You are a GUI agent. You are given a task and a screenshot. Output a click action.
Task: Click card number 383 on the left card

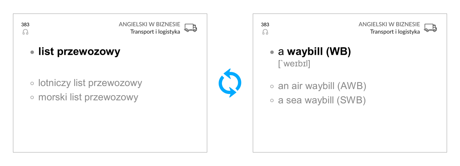click(x=25, y=25)
